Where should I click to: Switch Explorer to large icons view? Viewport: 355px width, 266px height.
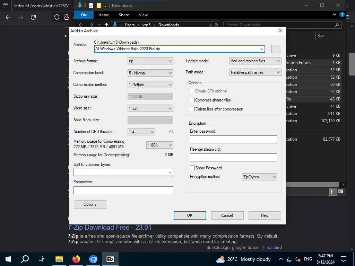coord(341,192)
